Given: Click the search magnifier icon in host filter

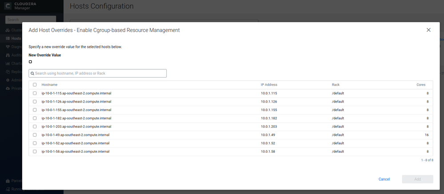Looking at the screenshot, I should pyautogui.click(x=32, y=73).
